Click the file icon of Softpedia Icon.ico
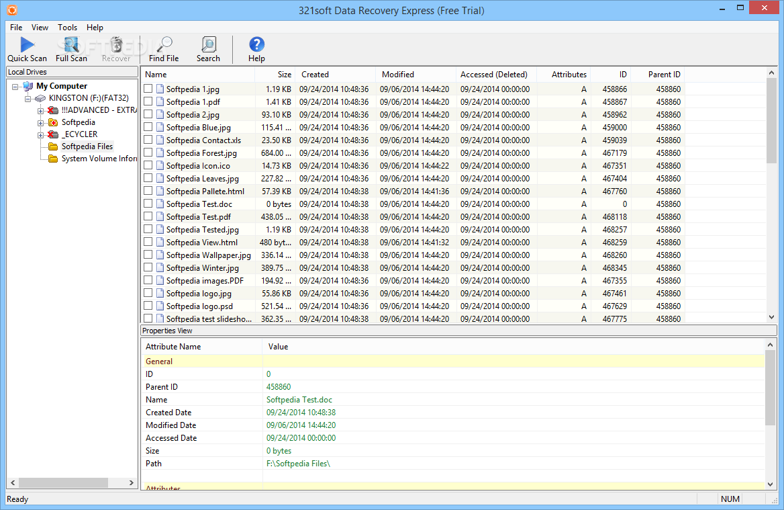Viewport: 784px width, 510px height. 160,166
